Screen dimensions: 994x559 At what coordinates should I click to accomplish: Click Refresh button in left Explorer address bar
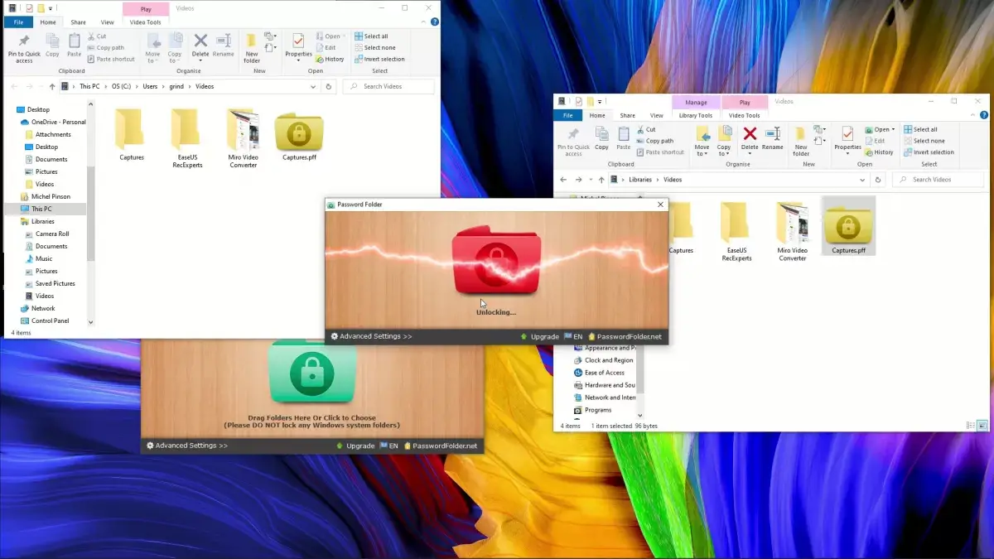pyautogui.click(x=329, y=86)
